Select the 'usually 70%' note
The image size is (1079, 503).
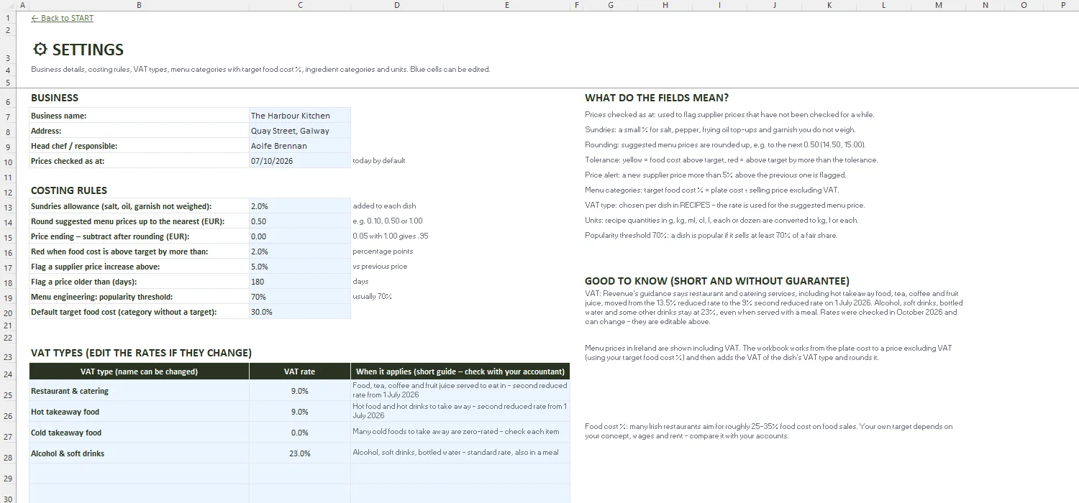372,297
